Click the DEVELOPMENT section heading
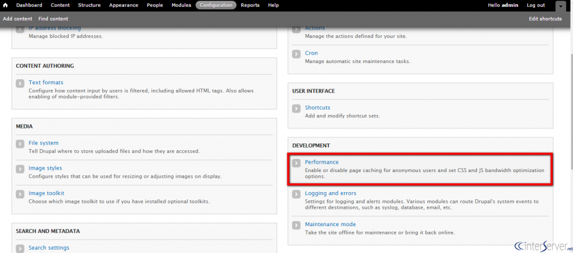 pos(311,145)
